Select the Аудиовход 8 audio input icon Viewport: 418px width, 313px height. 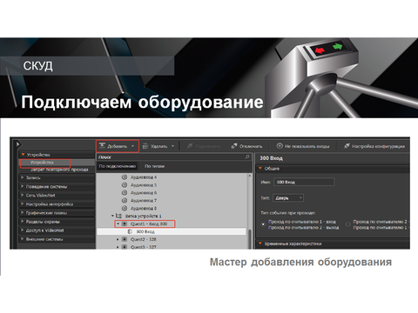pyautogui.click(x=125, y=208)
